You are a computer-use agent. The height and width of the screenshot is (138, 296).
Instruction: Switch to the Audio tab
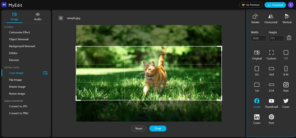point(38,17)
